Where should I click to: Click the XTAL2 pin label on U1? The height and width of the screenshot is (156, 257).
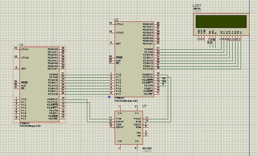pos(25,58)
